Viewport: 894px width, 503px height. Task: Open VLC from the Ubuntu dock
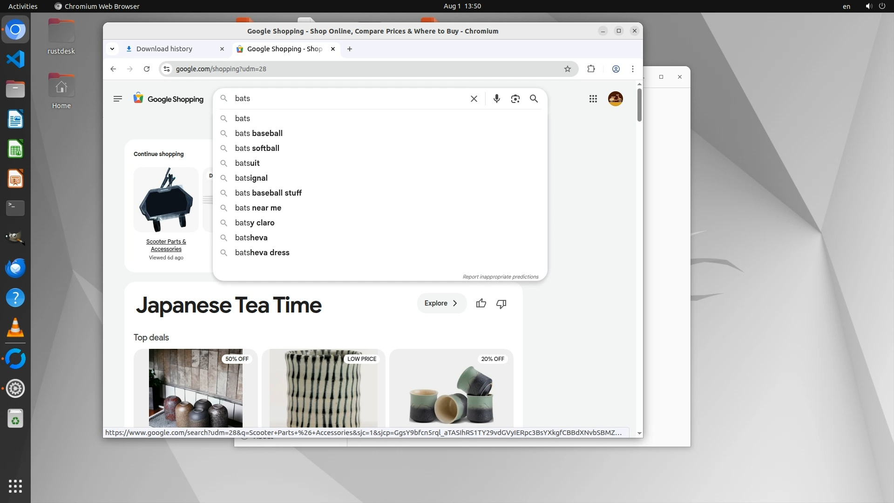(x=15, y=328)
